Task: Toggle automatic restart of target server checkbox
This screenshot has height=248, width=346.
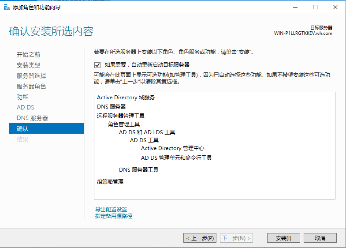Action: point(97,64)
